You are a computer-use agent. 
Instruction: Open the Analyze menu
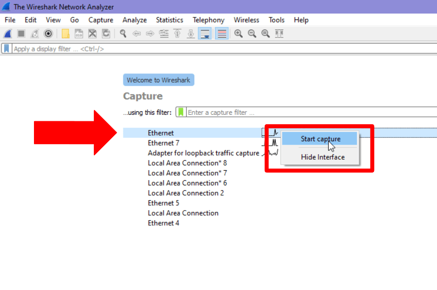tap(135, 20)
